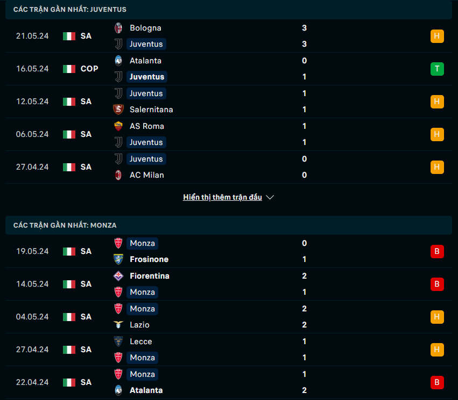Click the green T win badge
The width and height of the screenshot is (458, 400).
437,69
